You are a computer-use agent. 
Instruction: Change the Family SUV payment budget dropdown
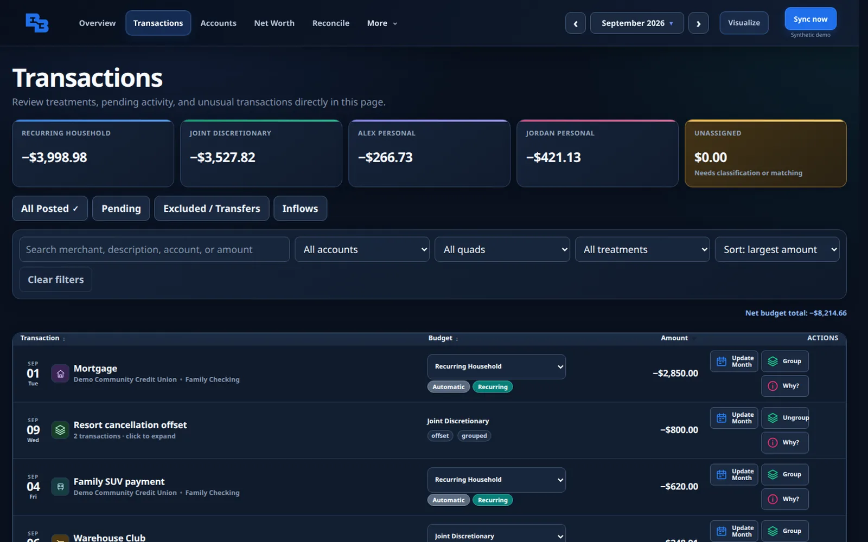pyautogui.click(x=496, y=480)
